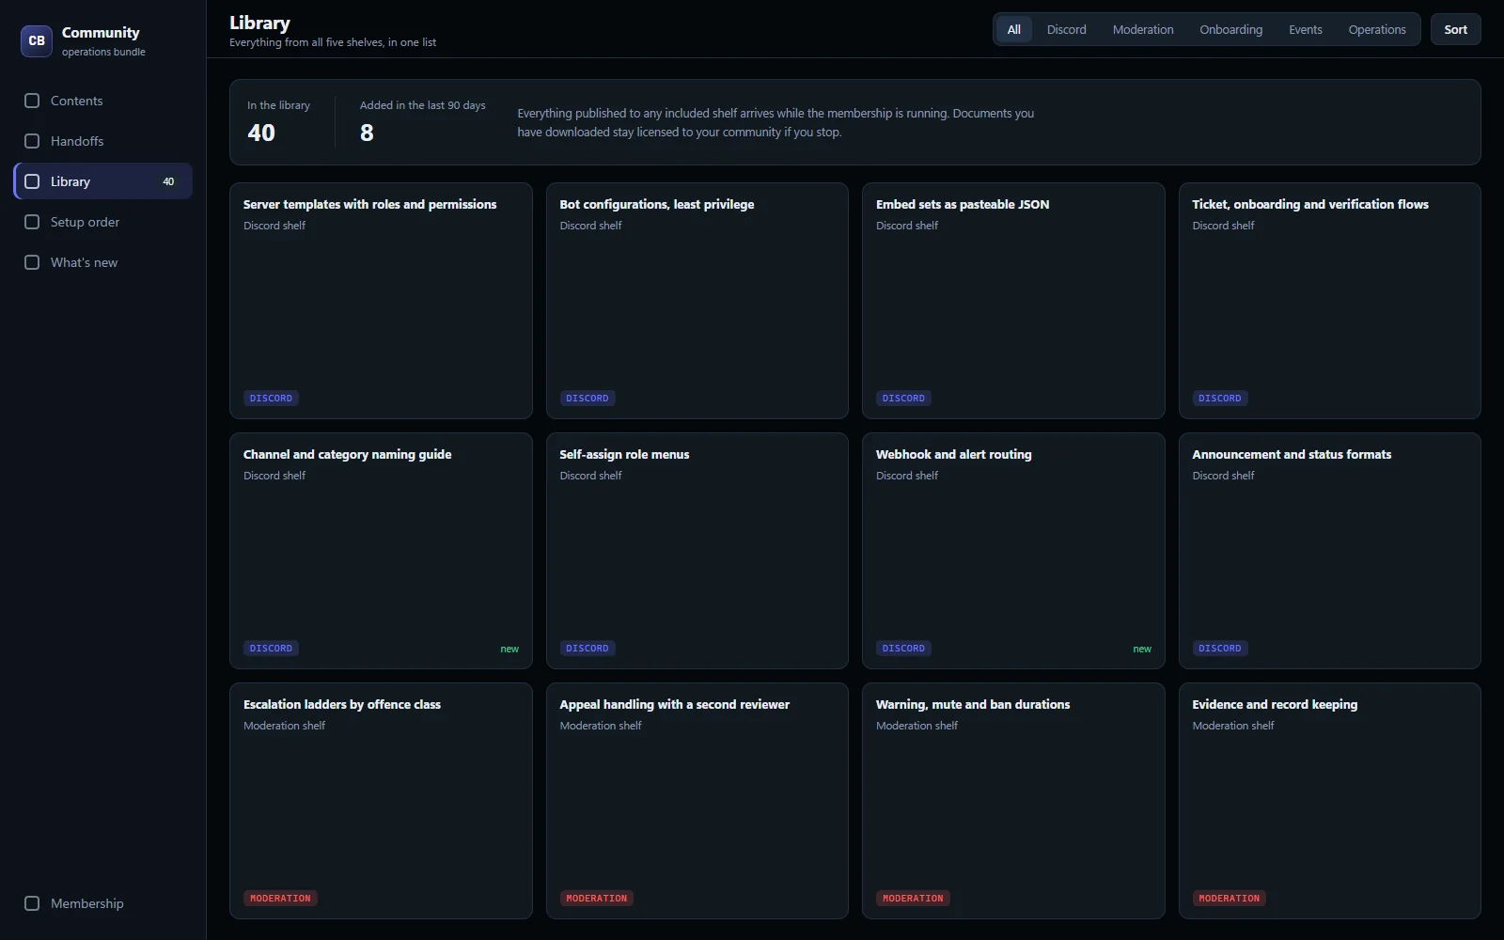Screen dimensions: 1504x940
Task: Open Server templates with roles and permissions
Action: click(381, 301)
